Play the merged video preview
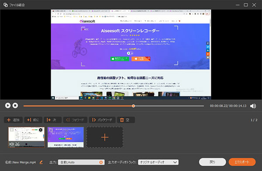 (x=8, y=106)
